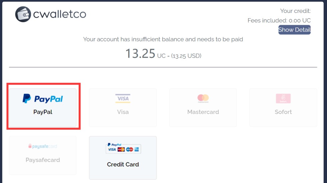The height and width of the screenshot is (183, 327).
Task: Click the paysafecard logo icon
Action: pyautogui.click(x=43, y=146)
